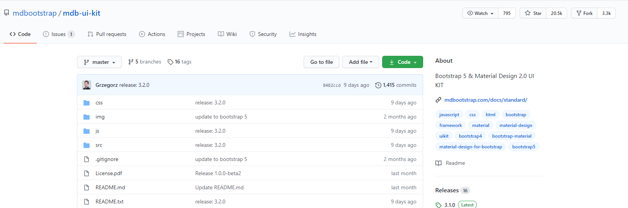
Task: Click the material-design topic tag
Action: pyautogui.click(x=516, y=125)
